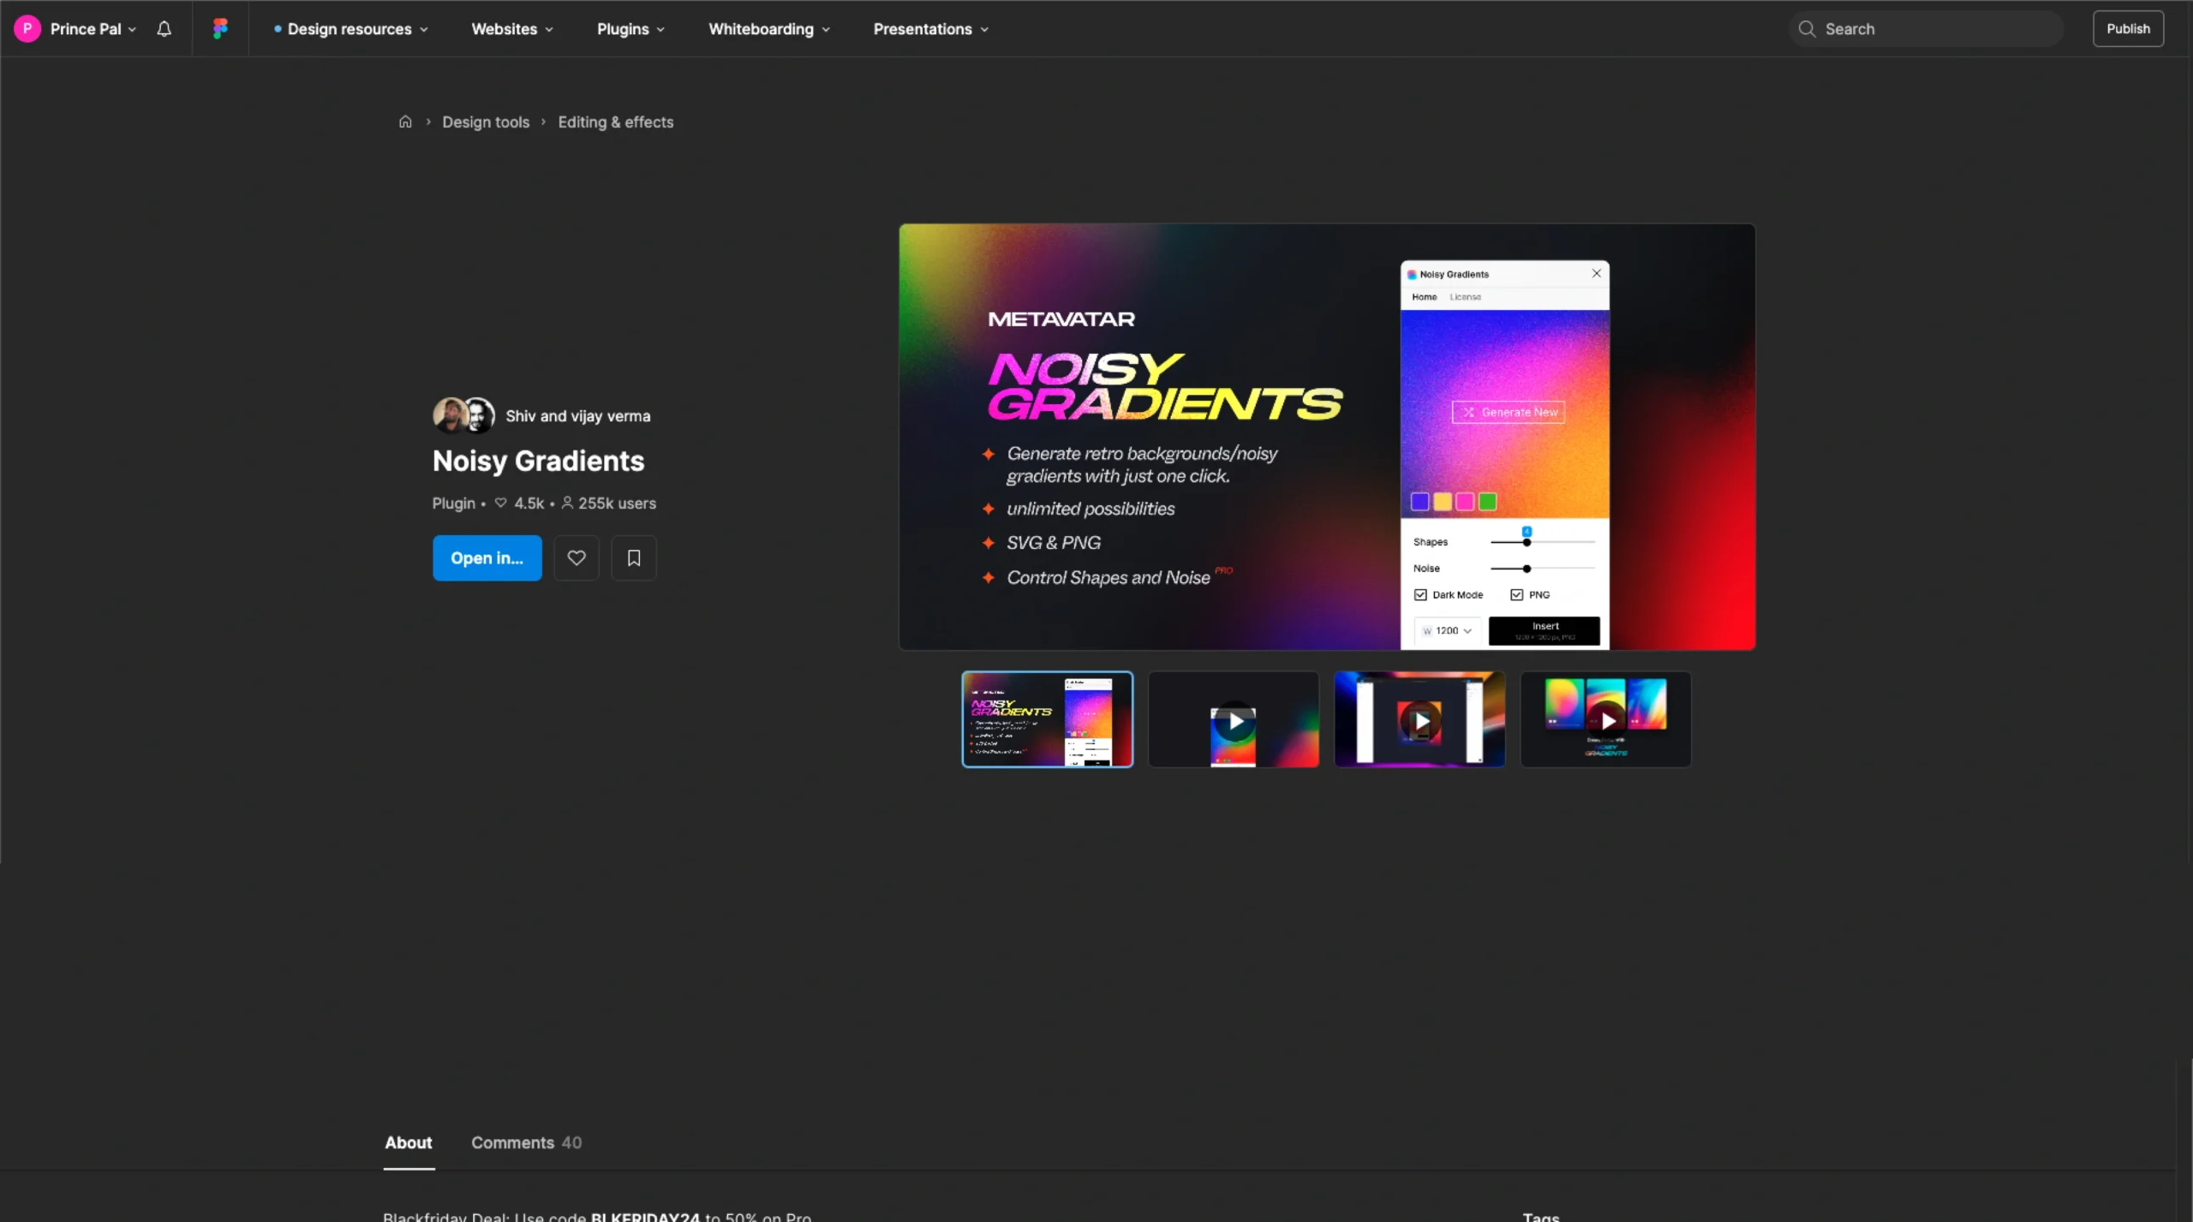Click the Shapes slider handle

[x=1527, y=542]
